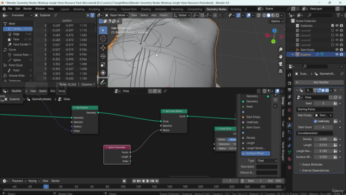The image size is (346, 195).
Task: Open the File menu
Action: pos(10,9)
